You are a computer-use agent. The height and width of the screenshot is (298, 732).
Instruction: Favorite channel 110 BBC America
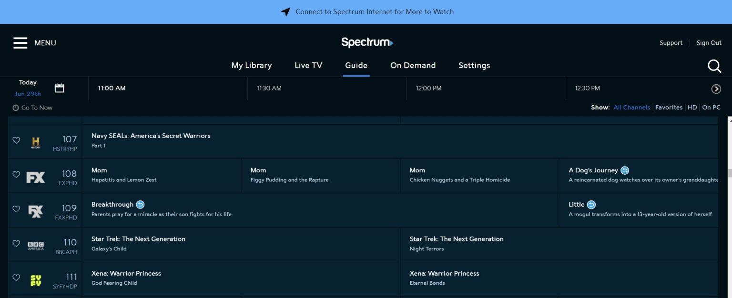coord(16,244)
